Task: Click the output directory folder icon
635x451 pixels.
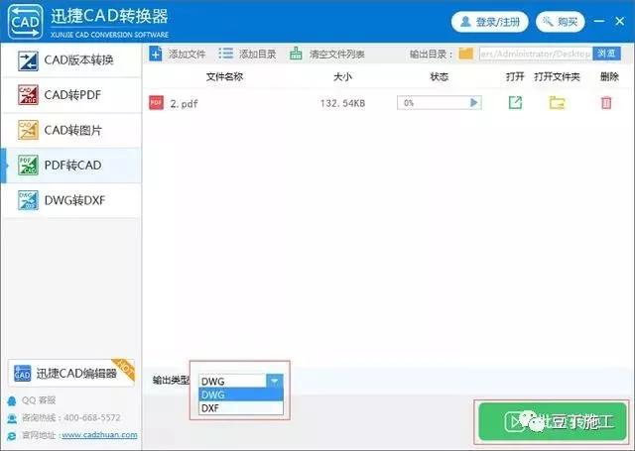Action: tap(465, 54)
